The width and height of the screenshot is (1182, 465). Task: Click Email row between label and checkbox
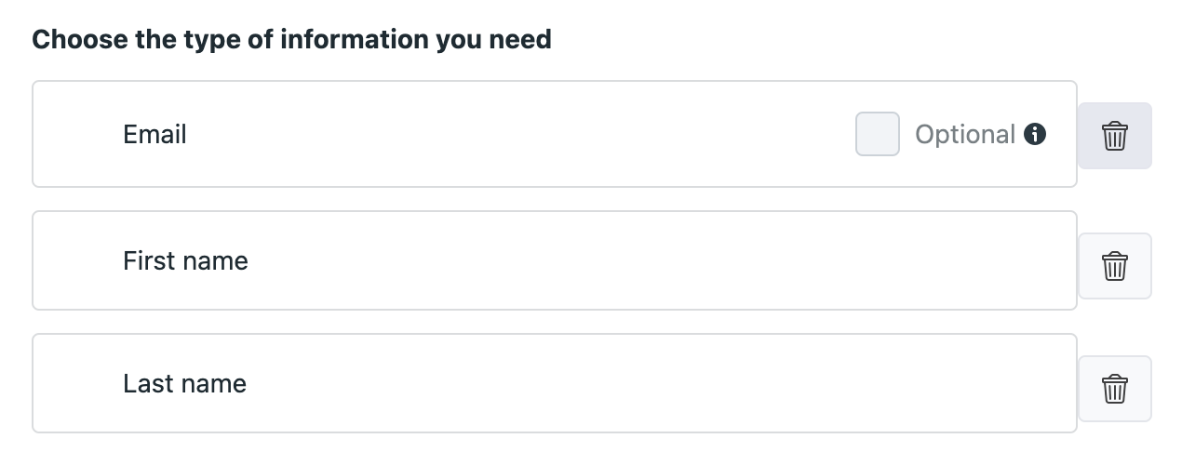click(x=521, y=134)
